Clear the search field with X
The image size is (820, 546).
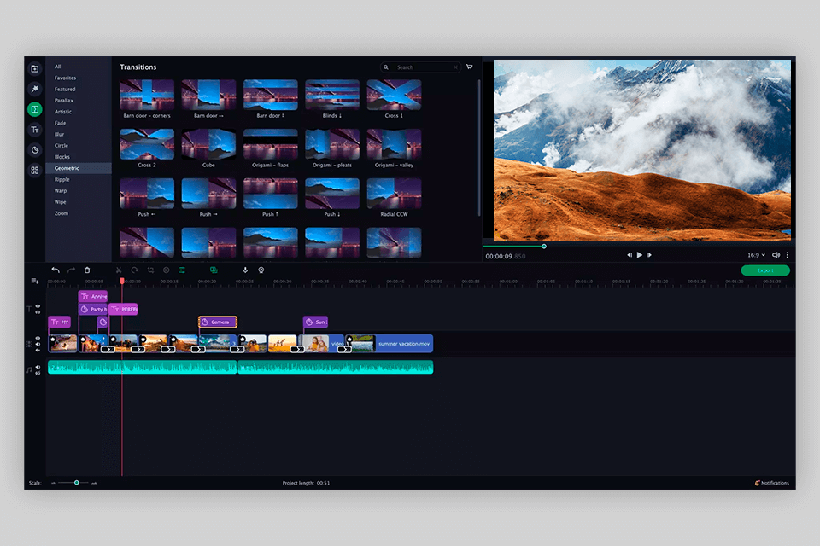[455, 67]
